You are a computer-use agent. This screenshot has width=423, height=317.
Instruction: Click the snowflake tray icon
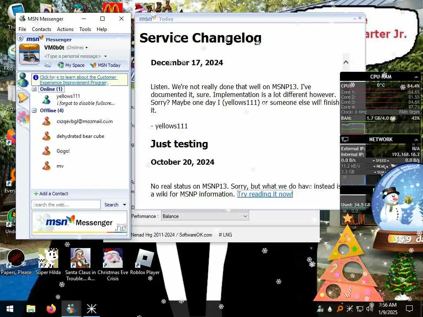[x=349, y=309]
